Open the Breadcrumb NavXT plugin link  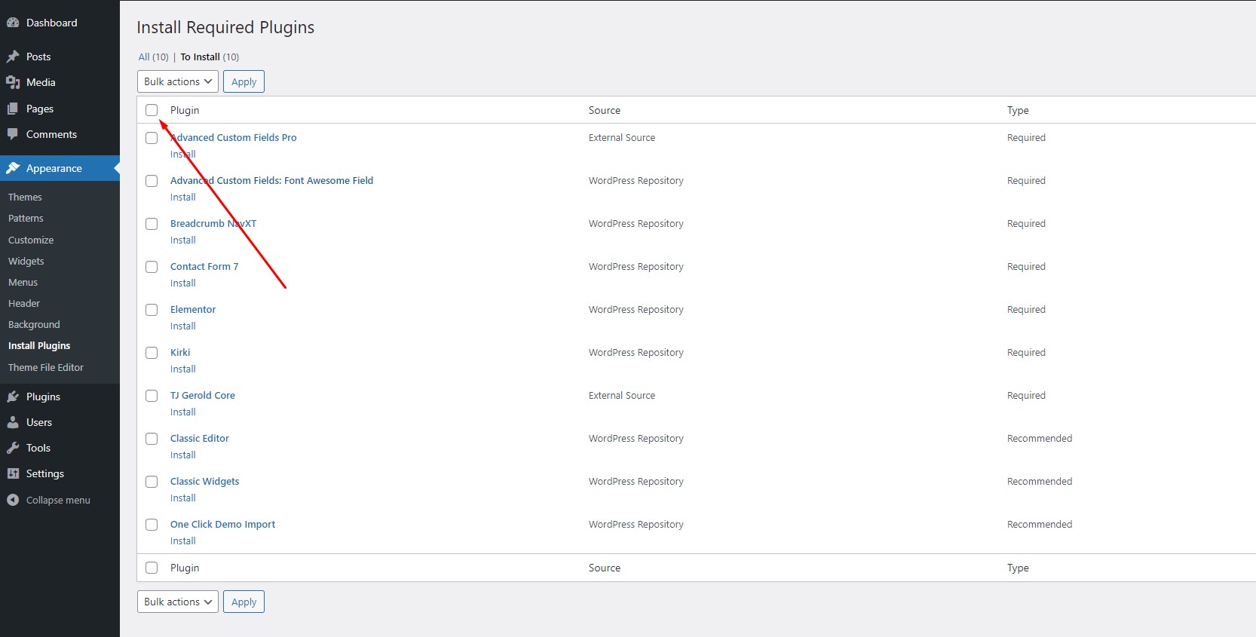click(213, 223)
